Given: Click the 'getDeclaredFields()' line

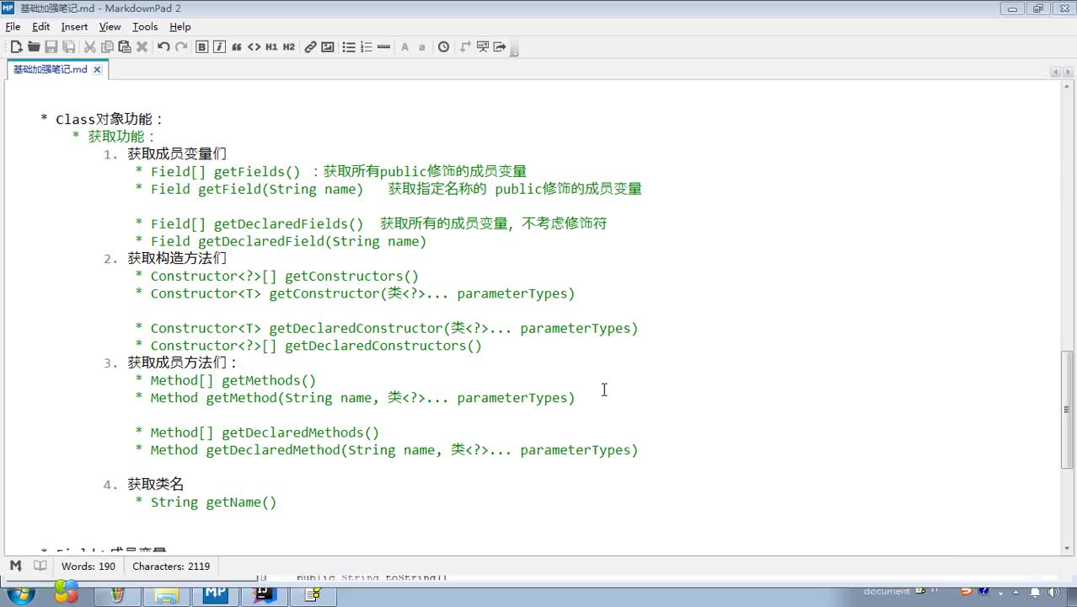Looking at the screenshot, I should [x=371, y=223].
